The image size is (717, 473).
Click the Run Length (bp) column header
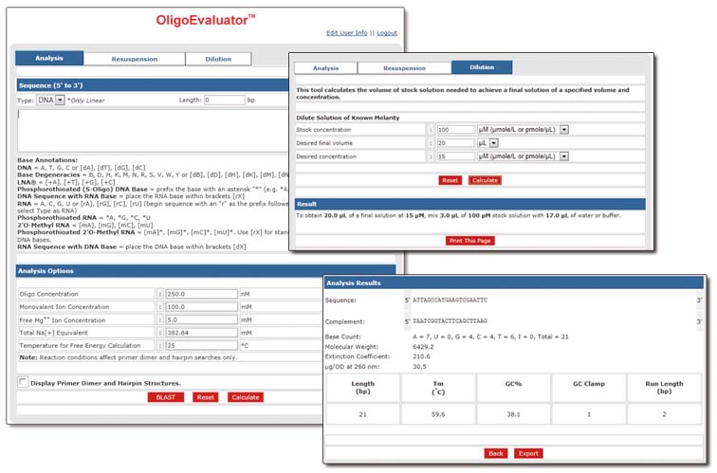[664, 388]
